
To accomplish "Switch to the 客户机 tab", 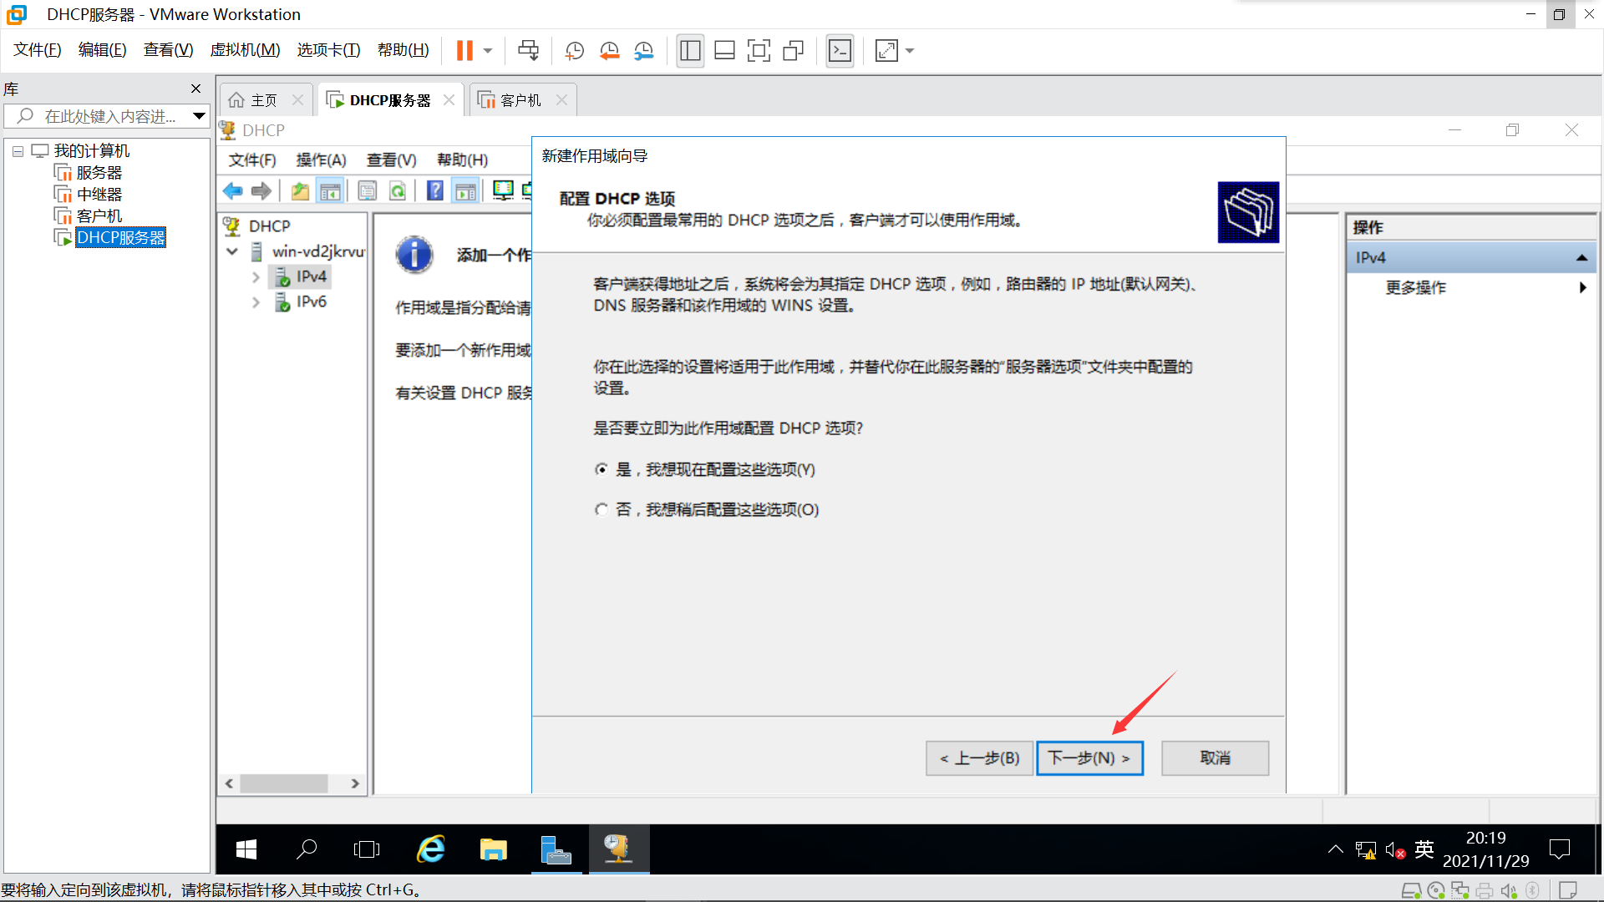I will (520, 100).
